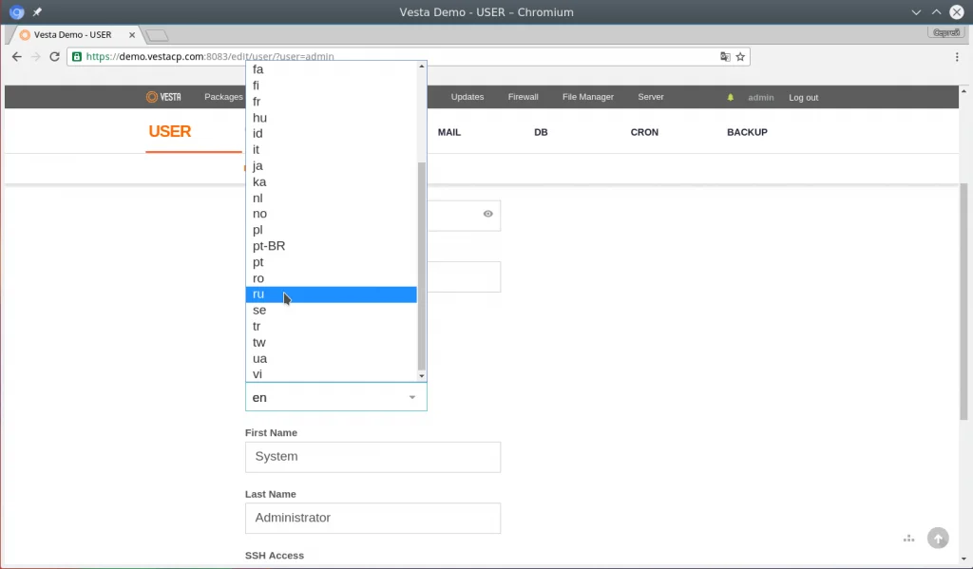Open the Packages menu item
The height and width of the screenshot is (569, 973).
coord(223,97)
